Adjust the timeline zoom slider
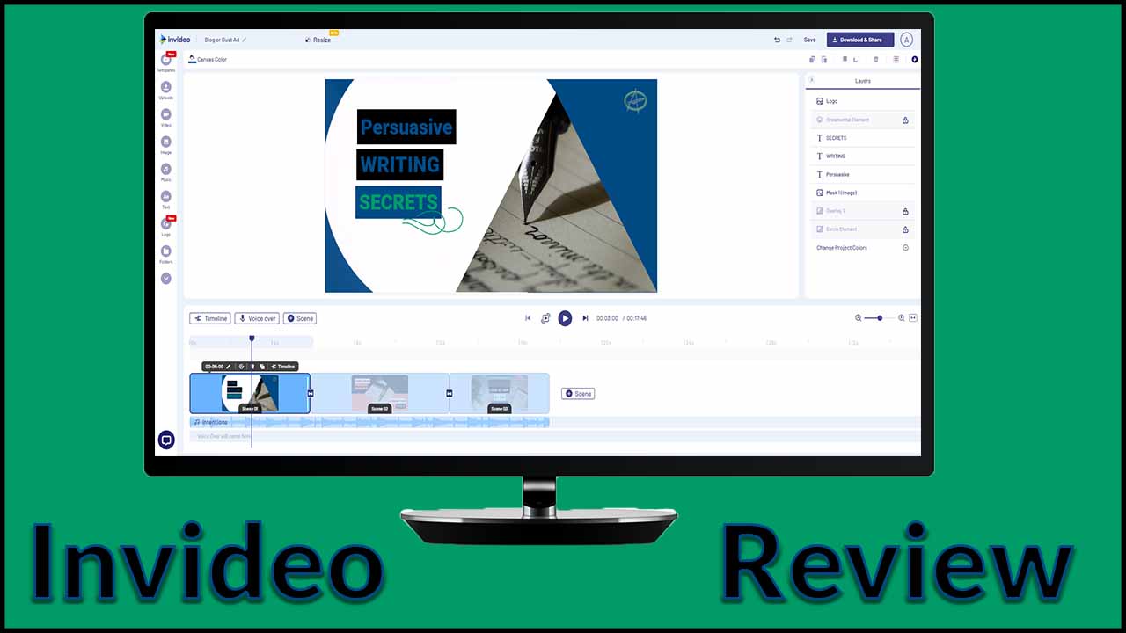This screenshot has height=633, width=1126. click(x=878, y=318)
